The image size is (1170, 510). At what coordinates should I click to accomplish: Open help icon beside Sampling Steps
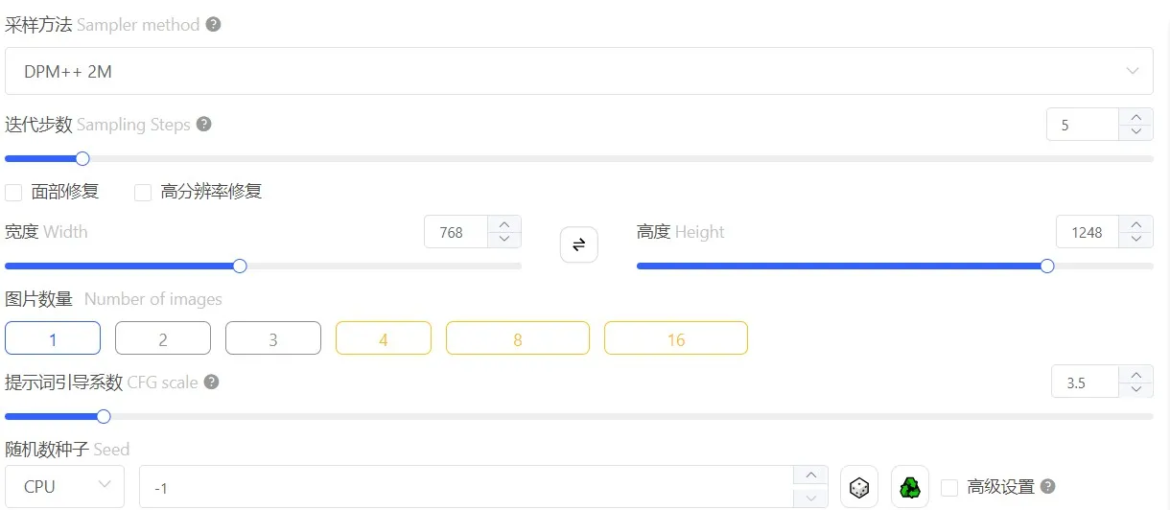(203, 124)
